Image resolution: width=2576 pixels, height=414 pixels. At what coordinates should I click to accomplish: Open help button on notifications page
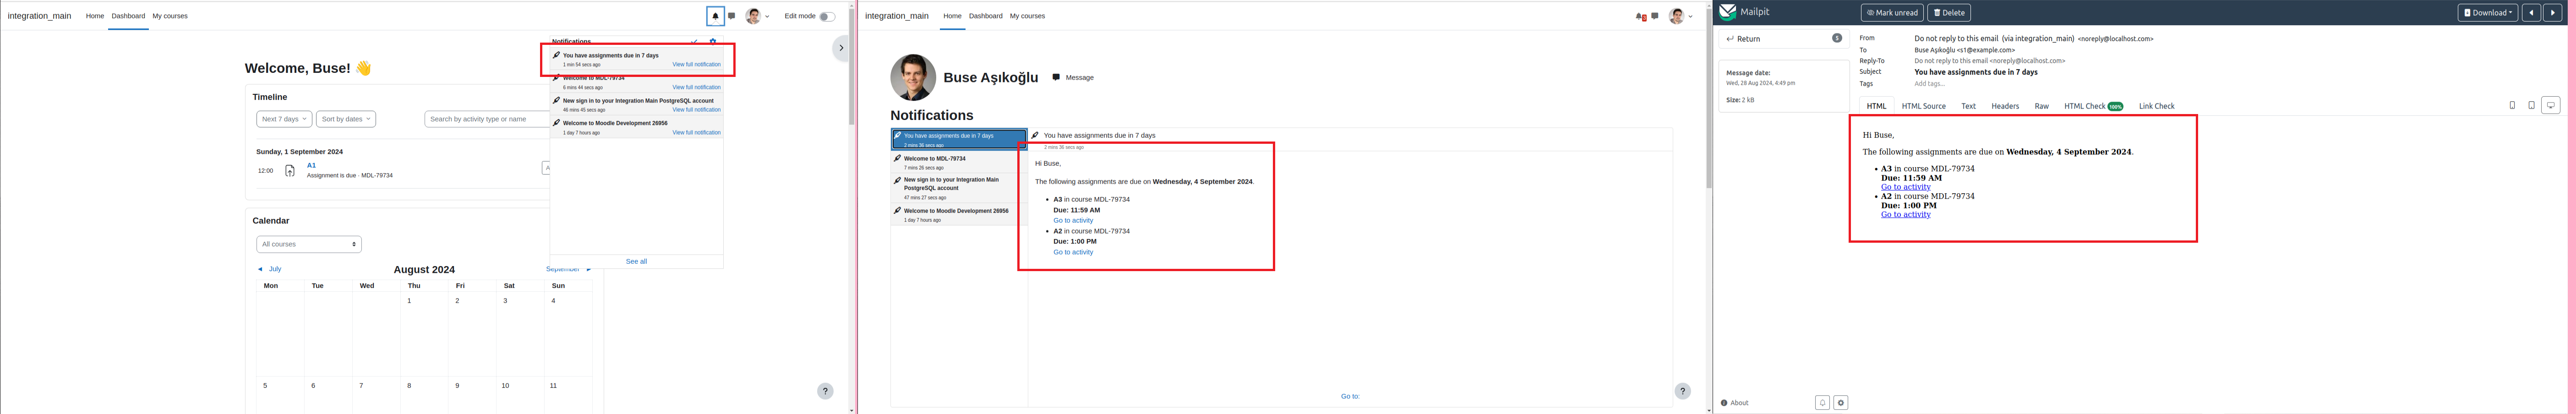click(x=1683, y=391)
